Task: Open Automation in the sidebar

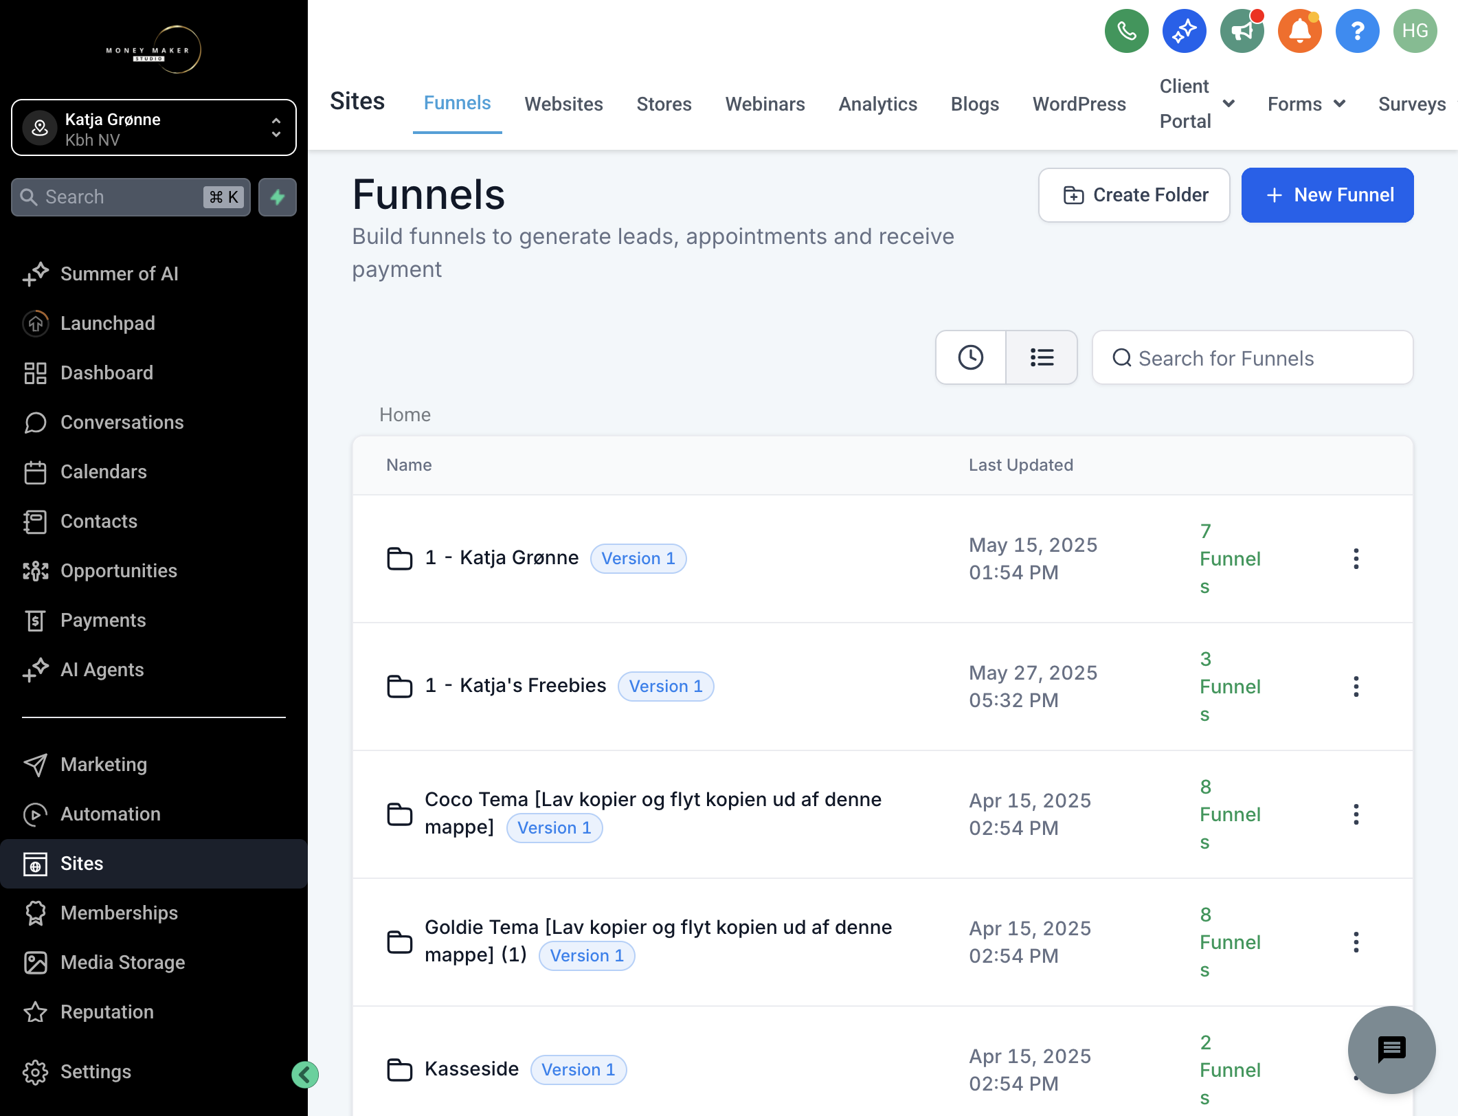Action: [x=154, y=814]
